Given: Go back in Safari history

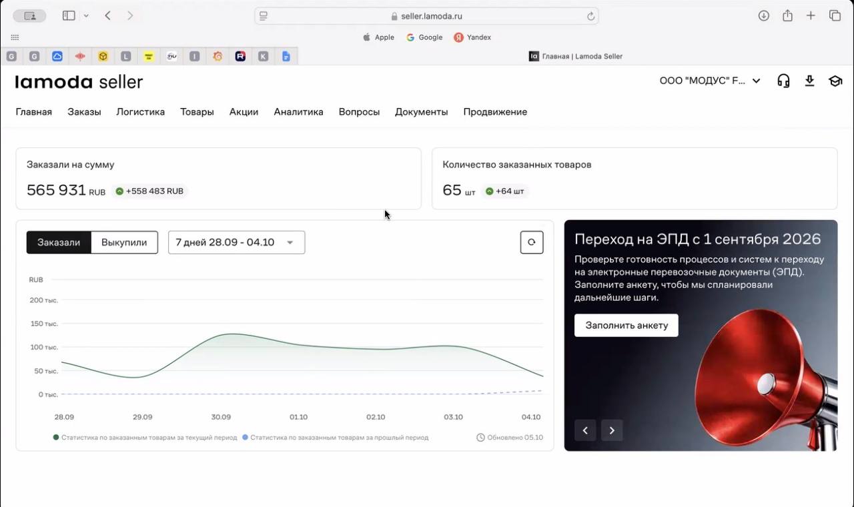Looking at the screenshot, I should [107, 15].
